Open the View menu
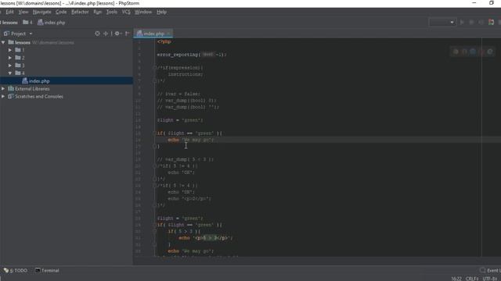Screen dimensions: 501x281 [x=23, y=12]
